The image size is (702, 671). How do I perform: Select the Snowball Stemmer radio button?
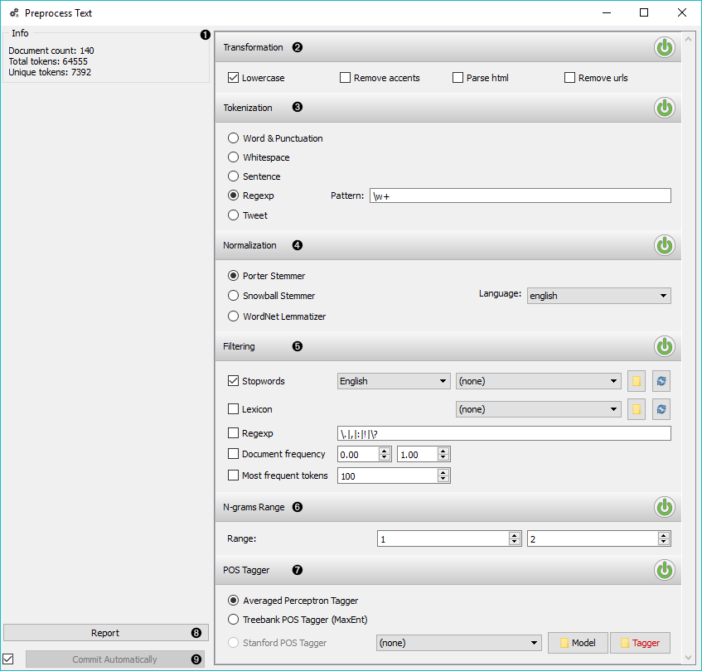coord(234,296)
